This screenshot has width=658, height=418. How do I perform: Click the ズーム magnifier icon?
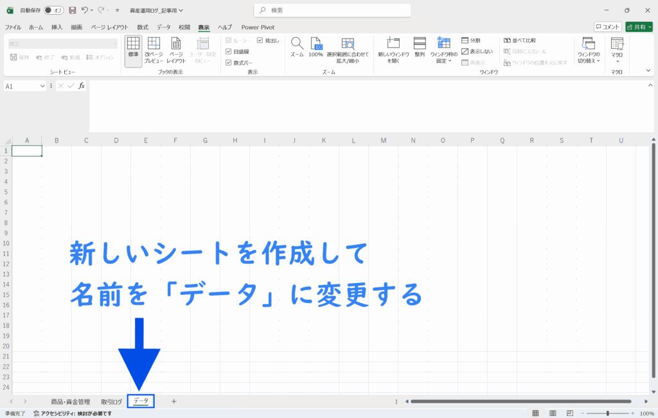pyautogui.click(x=296, y=45)
